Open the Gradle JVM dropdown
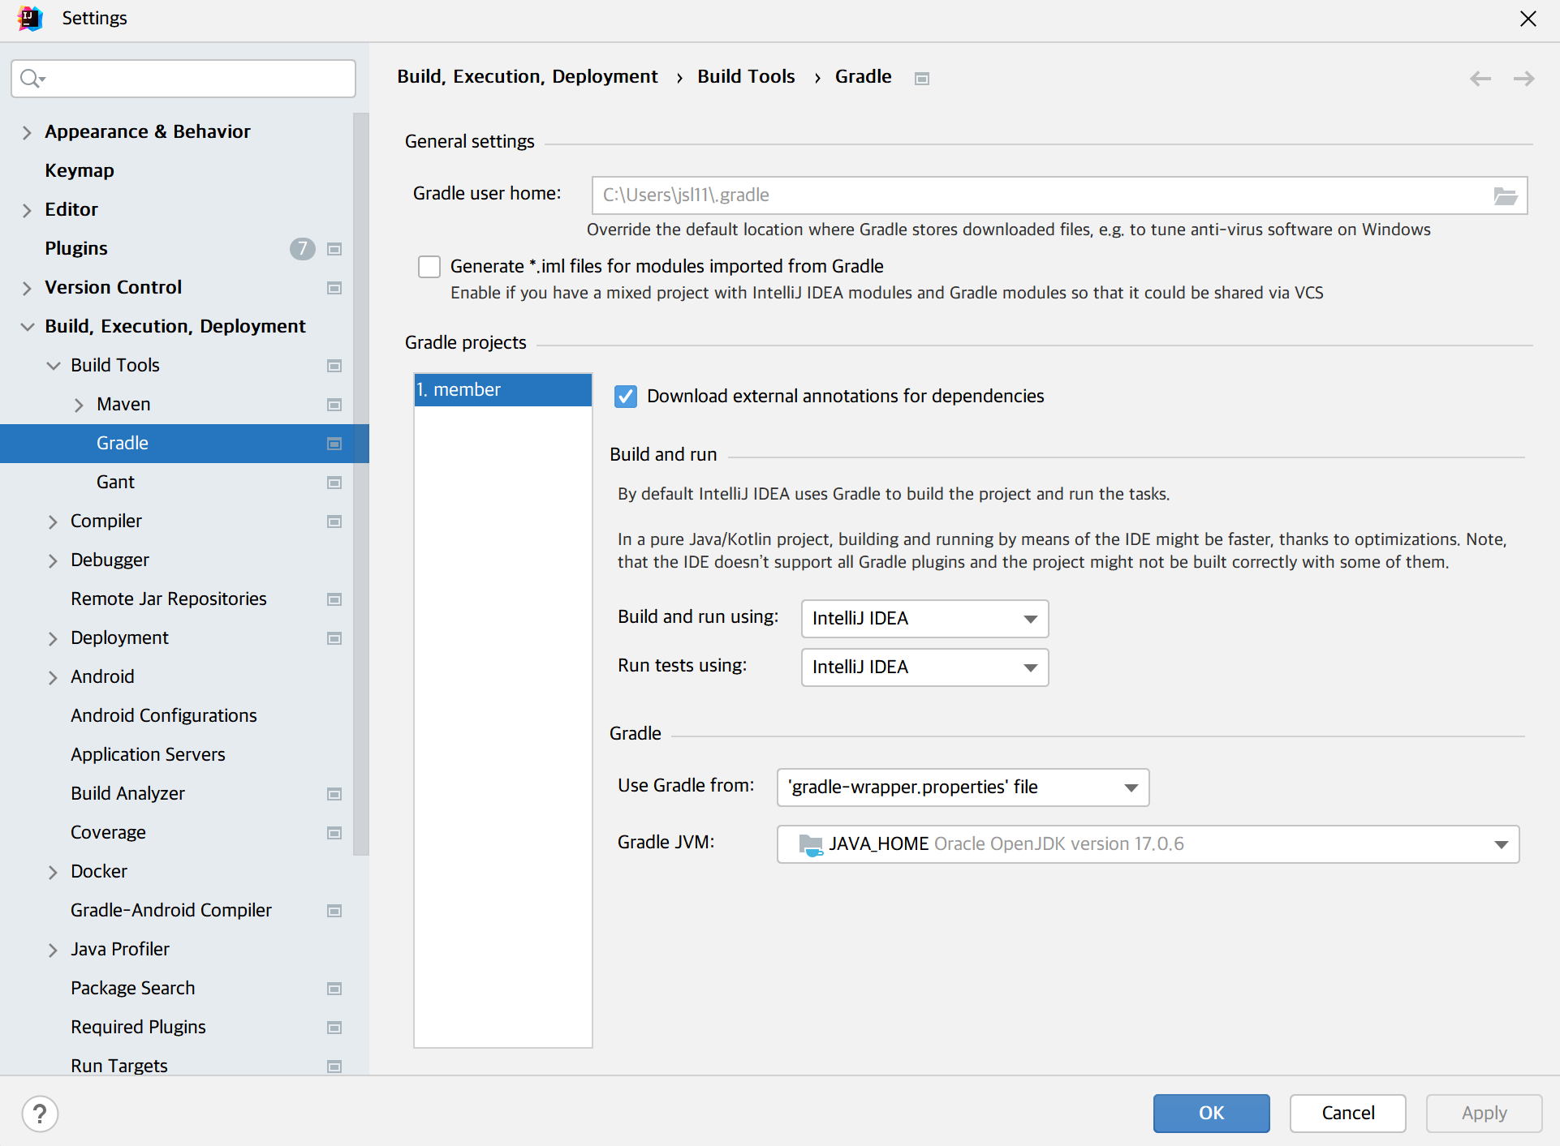 [1148, 844]
